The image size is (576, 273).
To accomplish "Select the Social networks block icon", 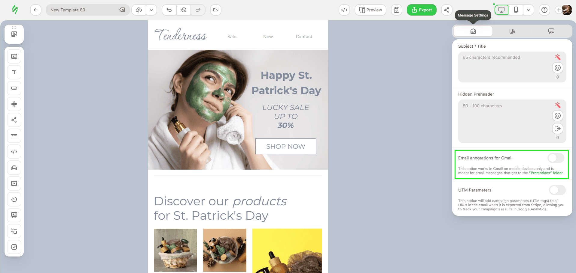I will (14, 120).
